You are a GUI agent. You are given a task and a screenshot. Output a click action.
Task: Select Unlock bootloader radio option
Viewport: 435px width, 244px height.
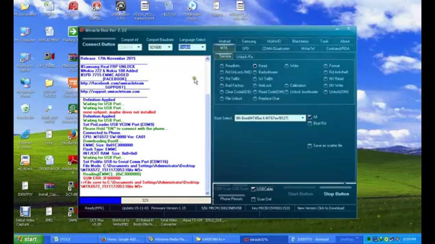pos(286,92)
